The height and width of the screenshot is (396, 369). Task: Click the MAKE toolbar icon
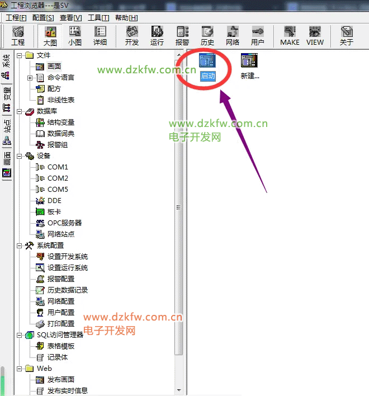290,36
